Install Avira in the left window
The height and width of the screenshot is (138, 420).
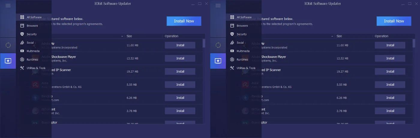(180, 85)
